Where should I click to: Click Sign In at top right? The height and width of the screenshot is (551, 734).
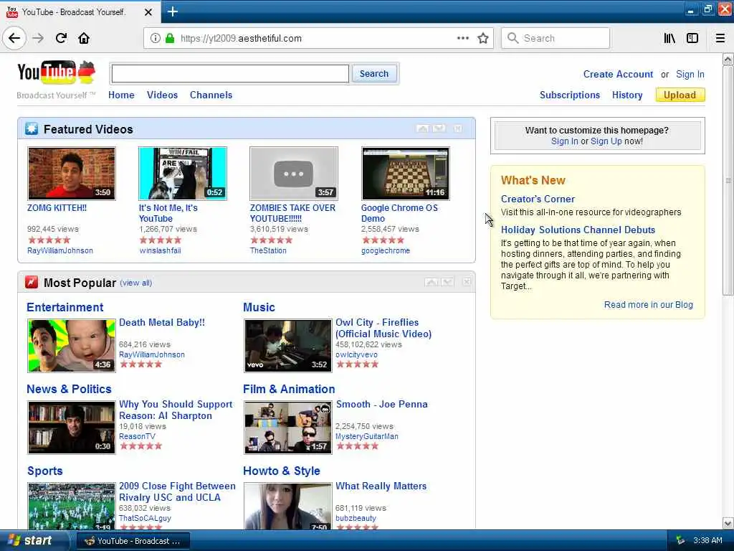coord(690,74)
